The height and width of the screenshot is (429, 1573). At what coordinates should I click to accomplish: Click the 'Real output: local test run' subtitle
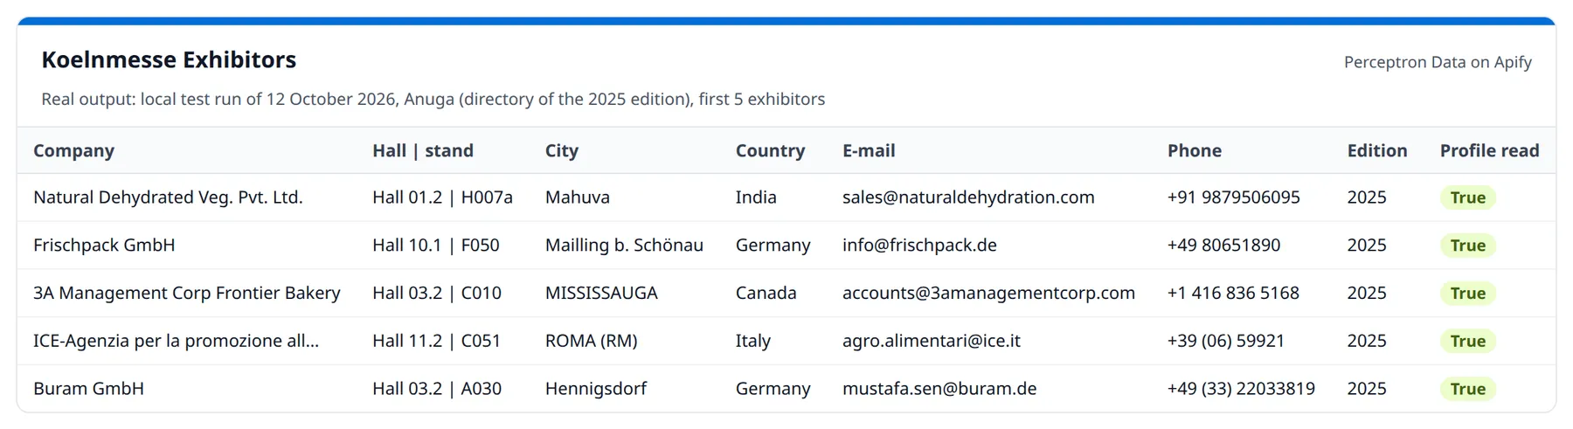433,99
